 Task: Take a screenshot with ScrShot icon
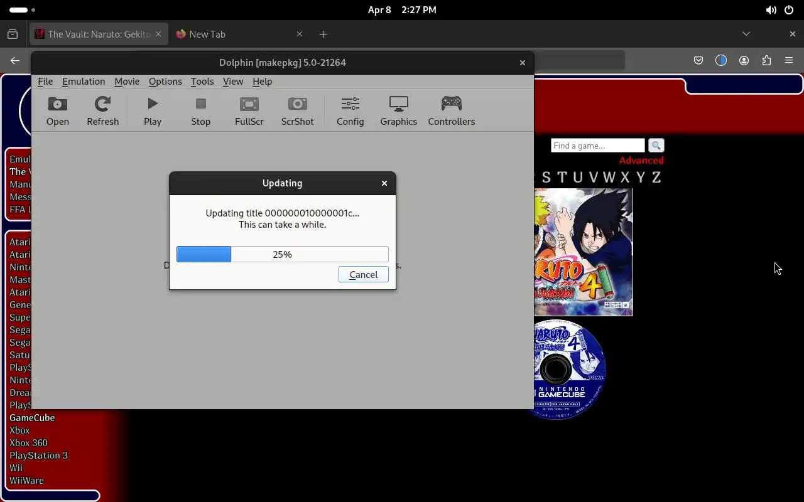(x=297, y=112)
